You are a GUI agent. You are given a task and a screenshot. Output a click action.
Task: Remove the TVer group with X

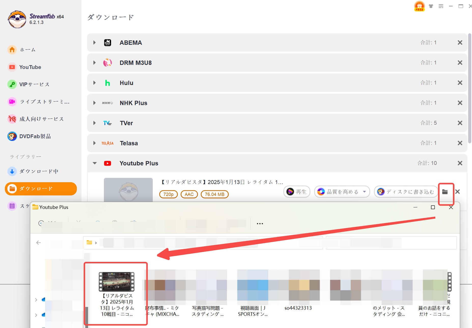click(460, 123)
